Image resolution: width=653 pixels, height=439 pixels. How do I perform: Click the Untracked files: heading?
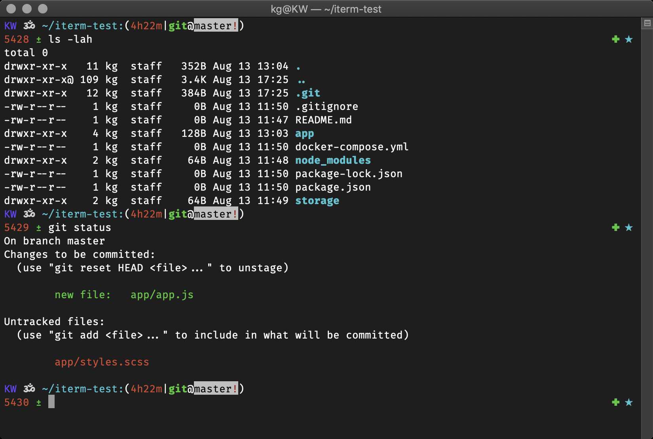(x=54, y=322)
